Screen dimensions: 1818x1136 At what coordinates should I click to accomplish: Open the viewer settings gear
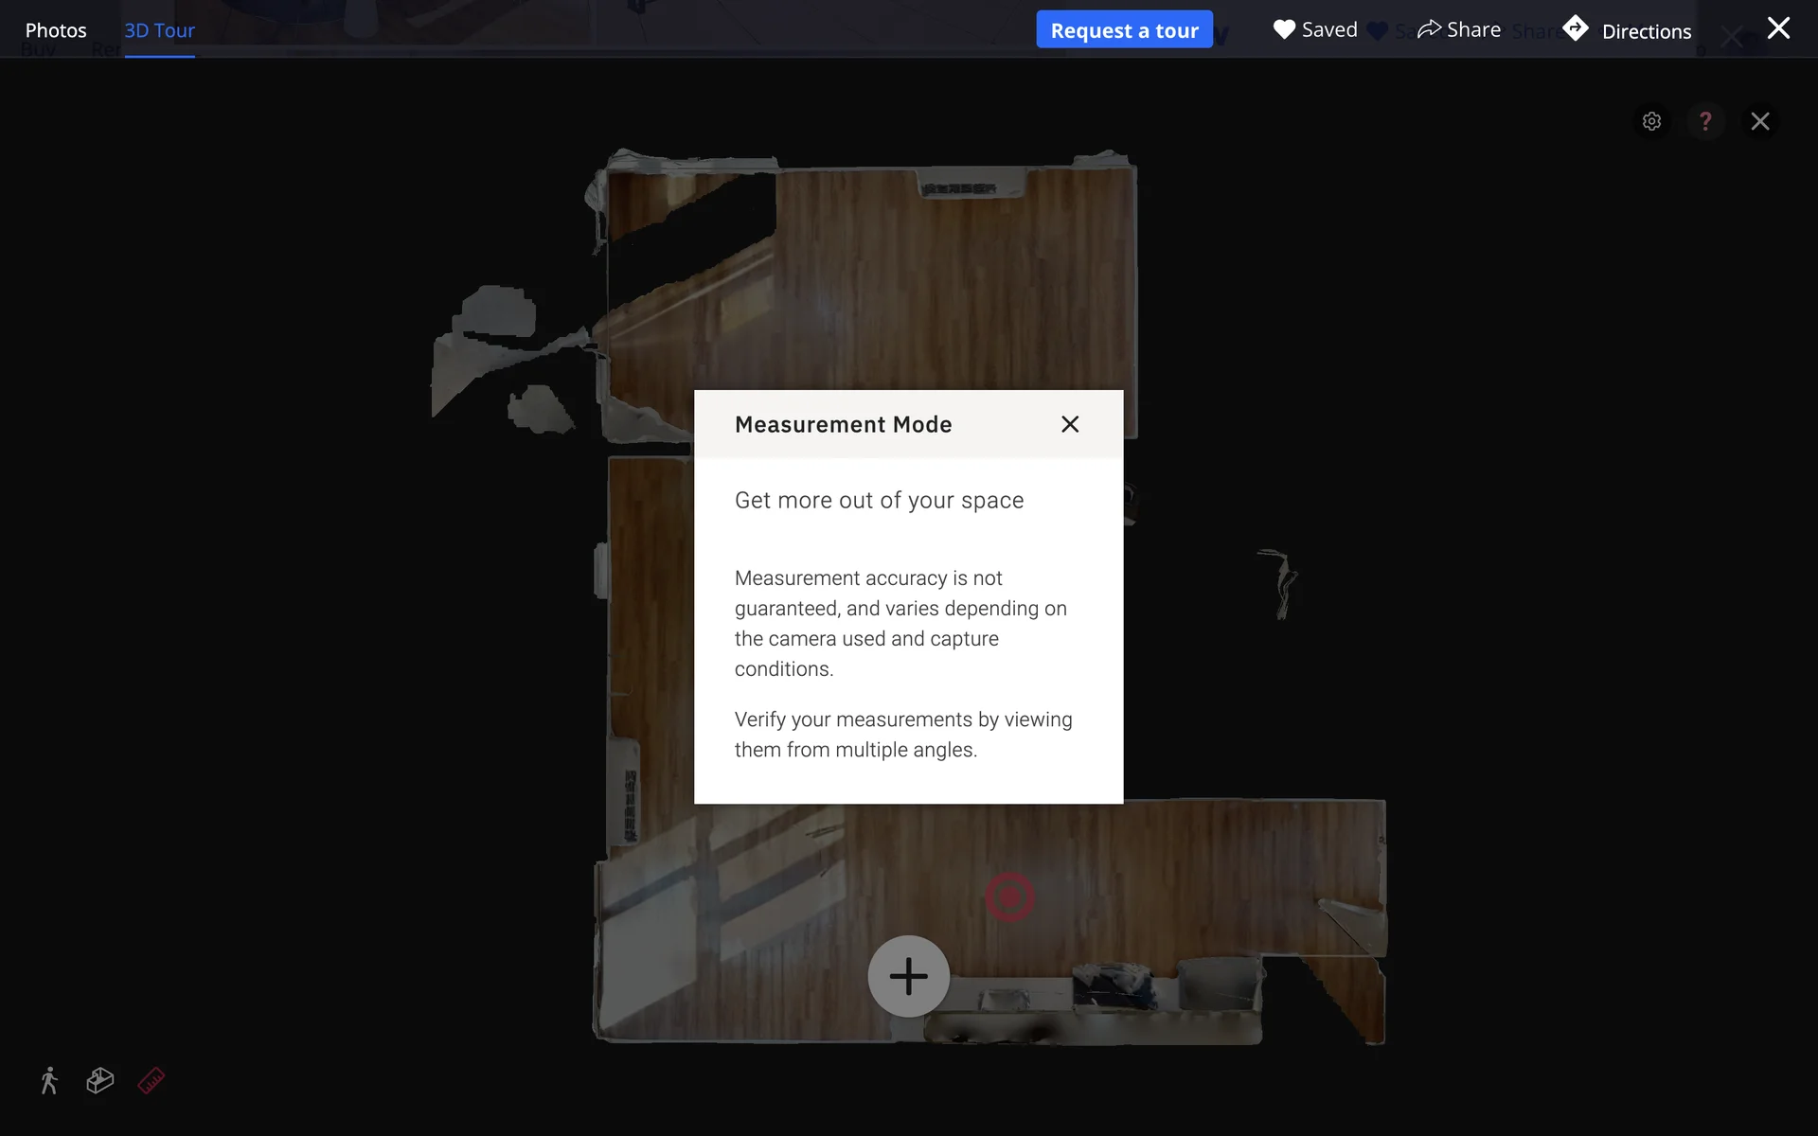tap(1651, 121)
